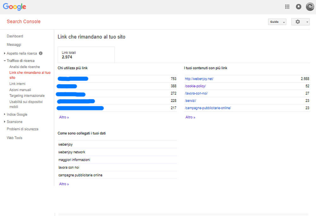Image resolution: width=316 pixels, height=216 pixels.
Task: Click the heading Chi utilizza più link
Action: coord(73,68)
